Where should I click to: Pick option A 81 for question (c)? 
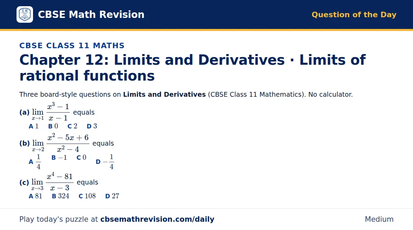[x=35, y=196]
